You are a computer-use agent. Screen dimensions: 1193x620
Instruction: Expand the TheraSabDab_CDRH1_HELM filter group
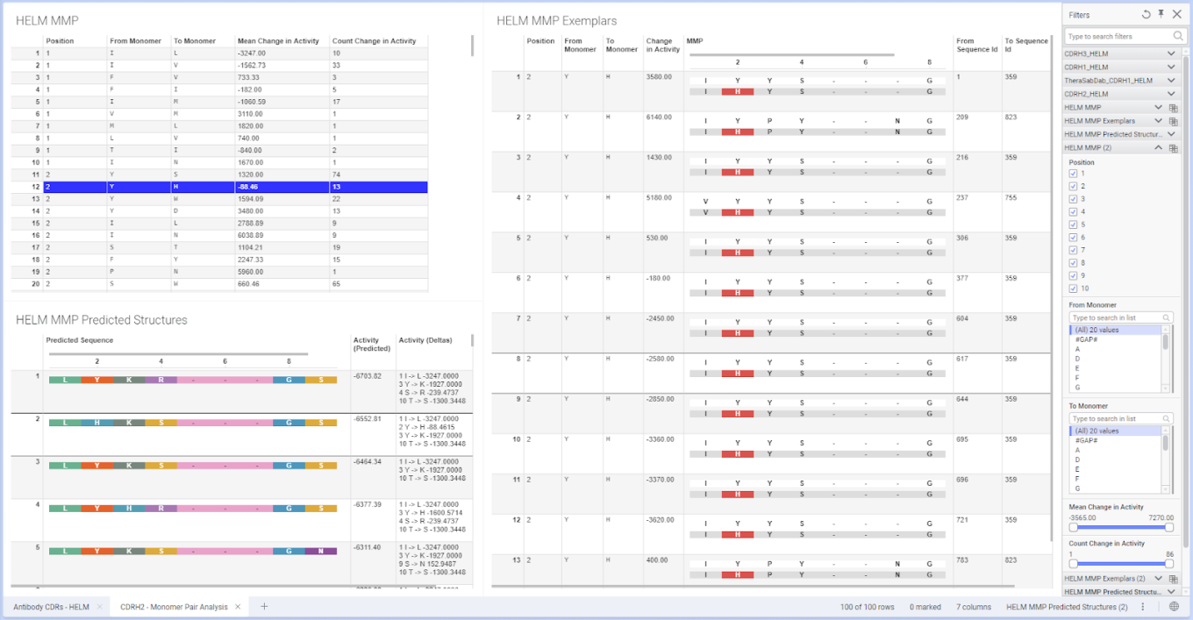point(1171,81)
